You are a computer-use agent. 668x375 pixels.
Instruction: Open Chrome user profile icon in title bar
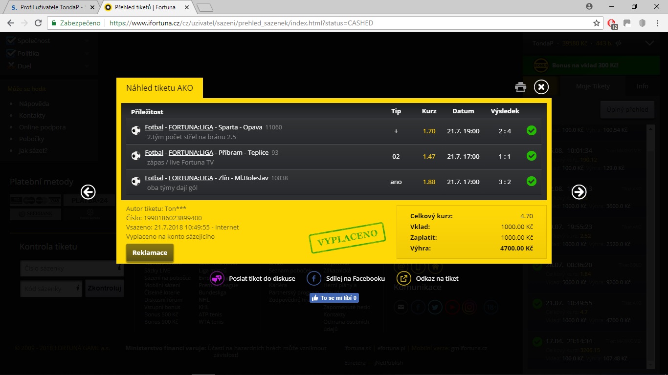coord(589,6)
